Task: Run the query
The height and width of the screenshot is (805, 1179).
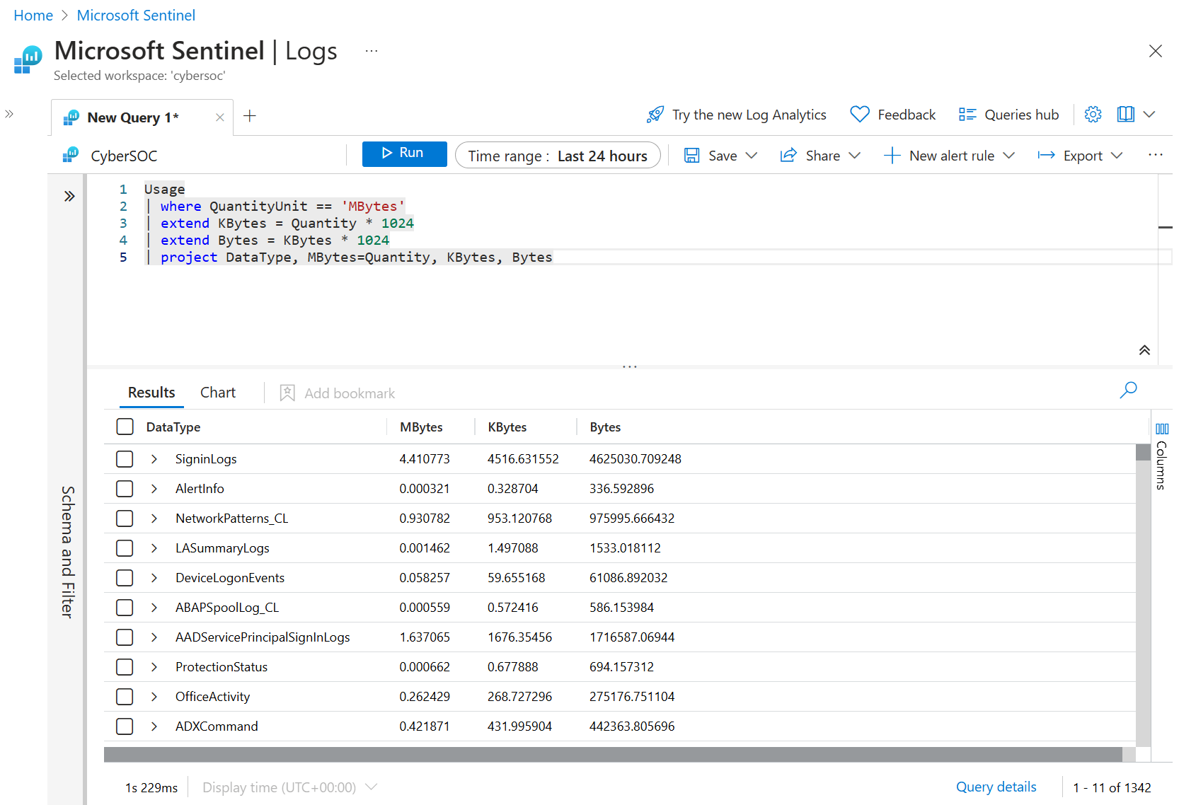Action: (404, 154)
